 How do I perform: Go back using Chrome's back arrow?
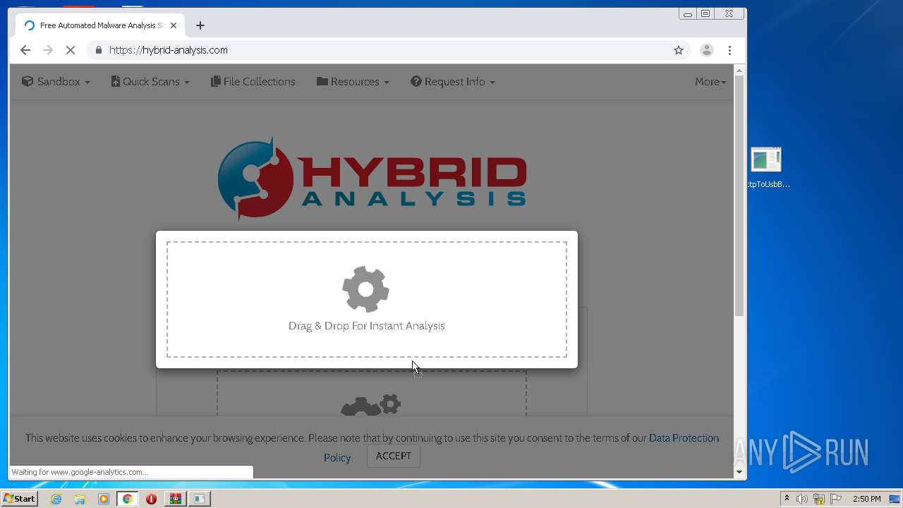(25, 50)
